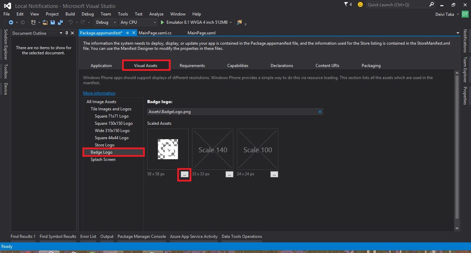The width and height of the screenshot is (471, 253).
Task: Select the Application manifest tab
Action: pos(101,66)
